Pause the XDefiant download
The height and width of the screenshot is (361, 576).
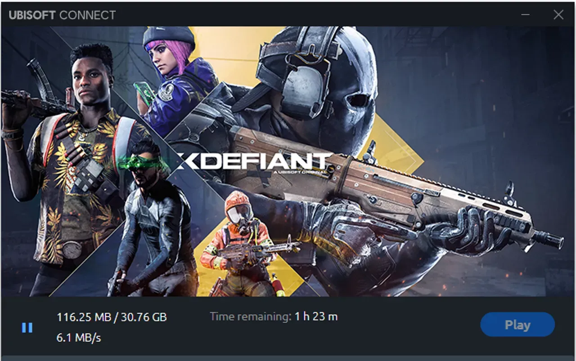click(27, 328)
